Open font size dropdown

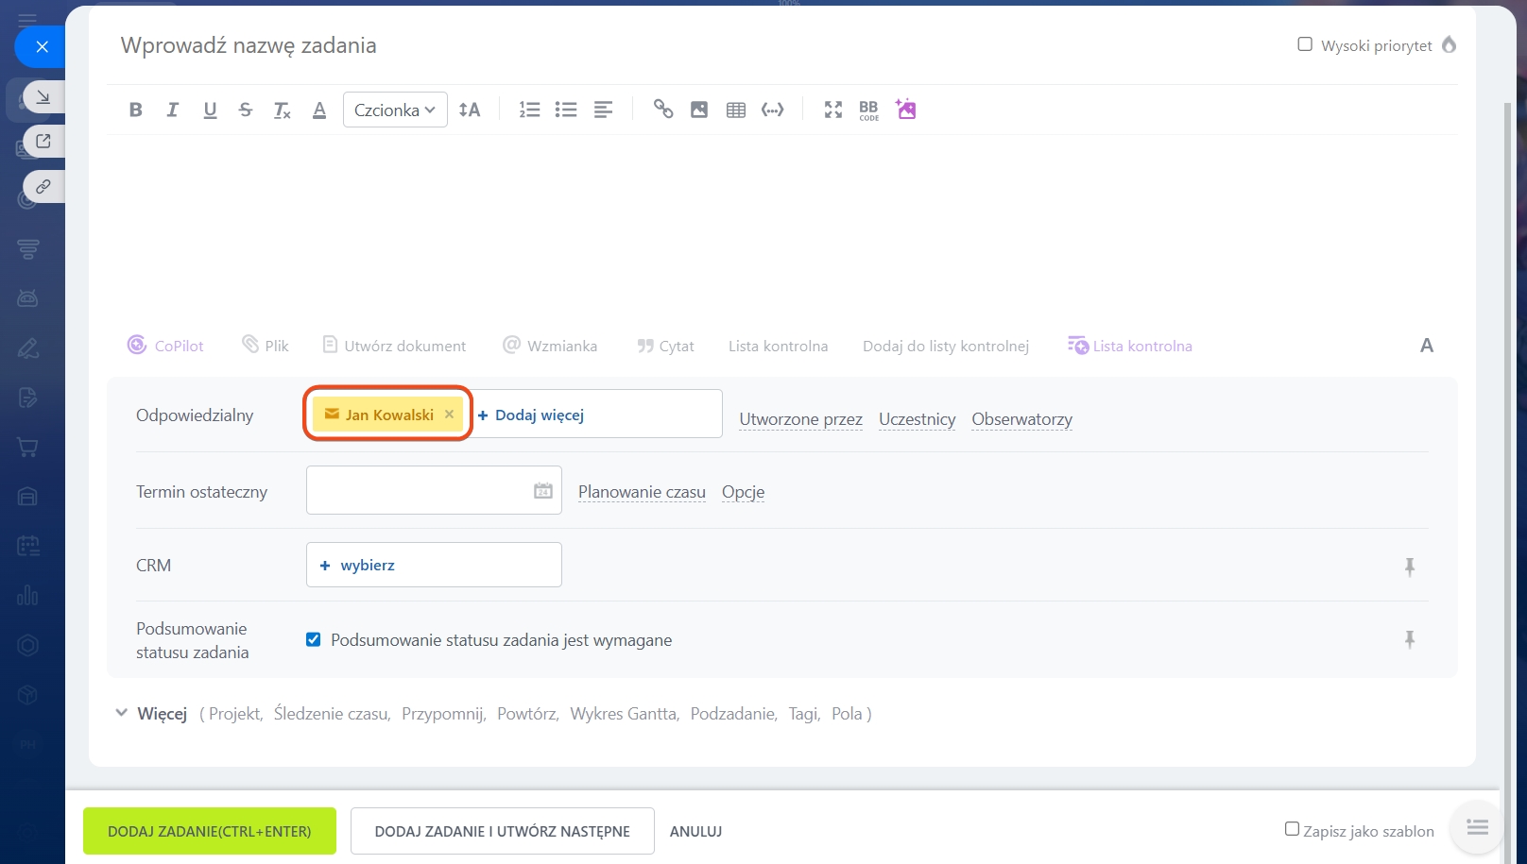click(470, 110)
